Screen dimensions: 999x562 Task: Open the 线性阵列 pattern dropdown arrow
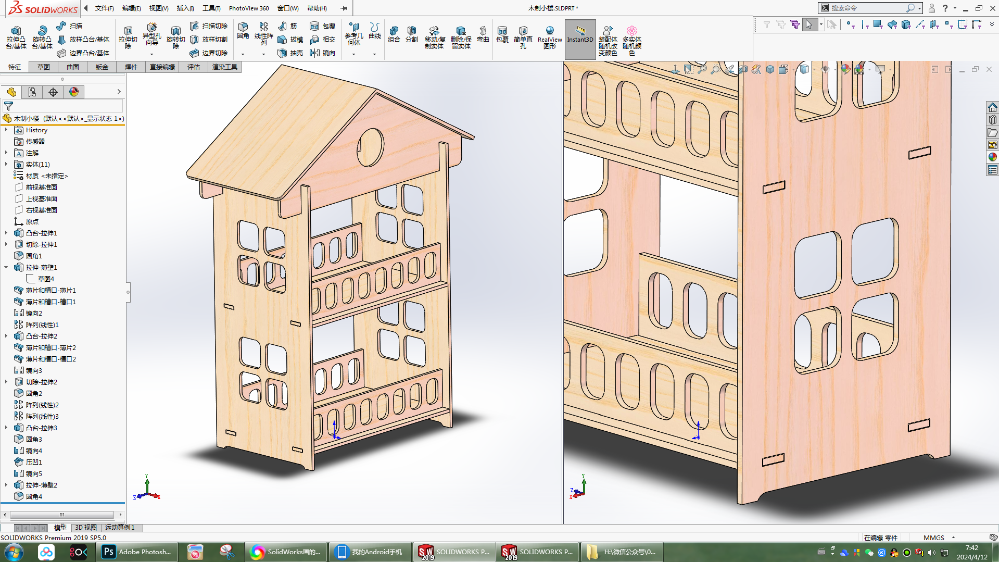tap(263, 54)
